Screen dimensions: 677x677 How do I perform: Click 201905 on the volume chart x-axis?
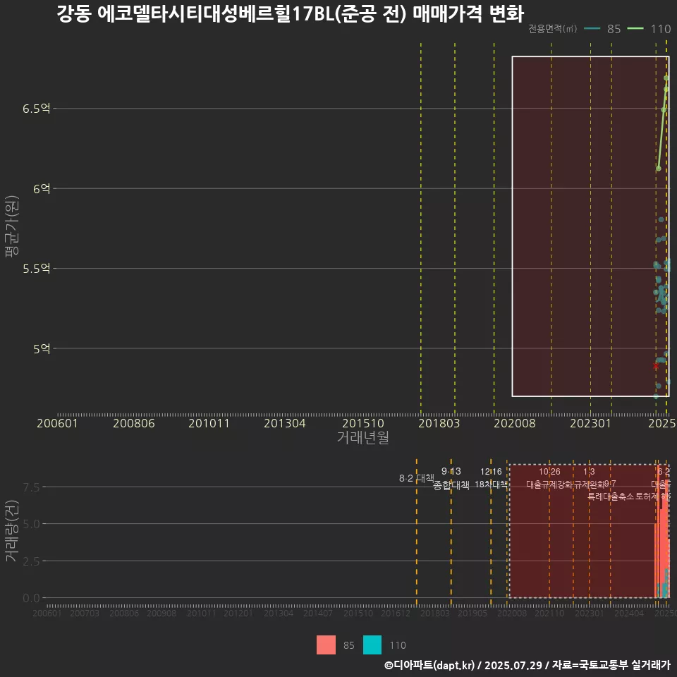pyautogui.click(x=472, y=613)
